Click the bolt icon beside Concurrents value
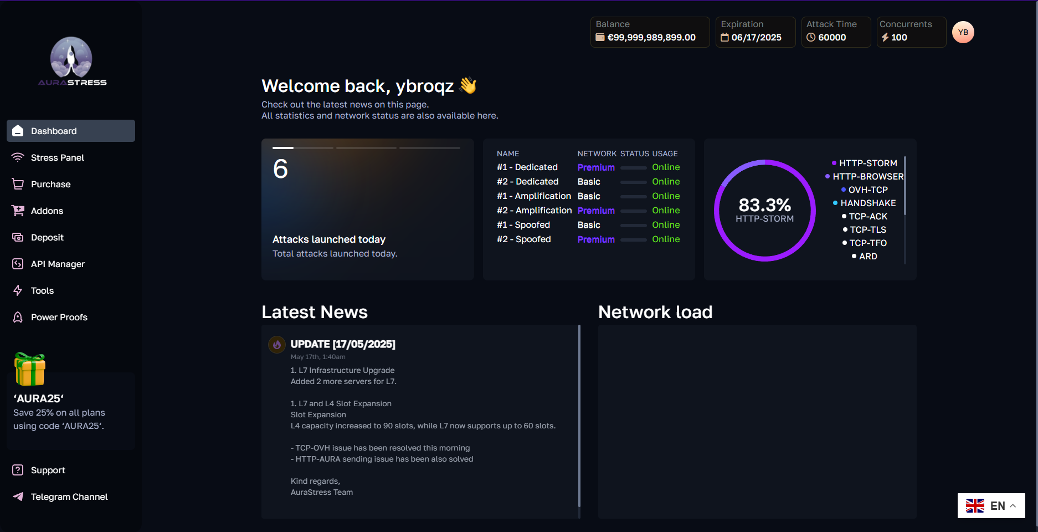Screen dimensions: 1038x532 point(885,37)
